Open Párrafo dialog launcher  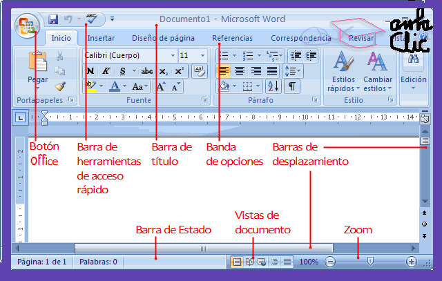tap(315, 99)
